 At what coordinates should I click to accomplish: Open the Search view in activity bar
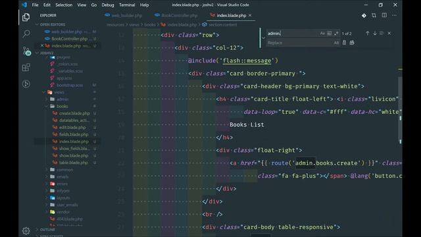click(x=26, y=34)
